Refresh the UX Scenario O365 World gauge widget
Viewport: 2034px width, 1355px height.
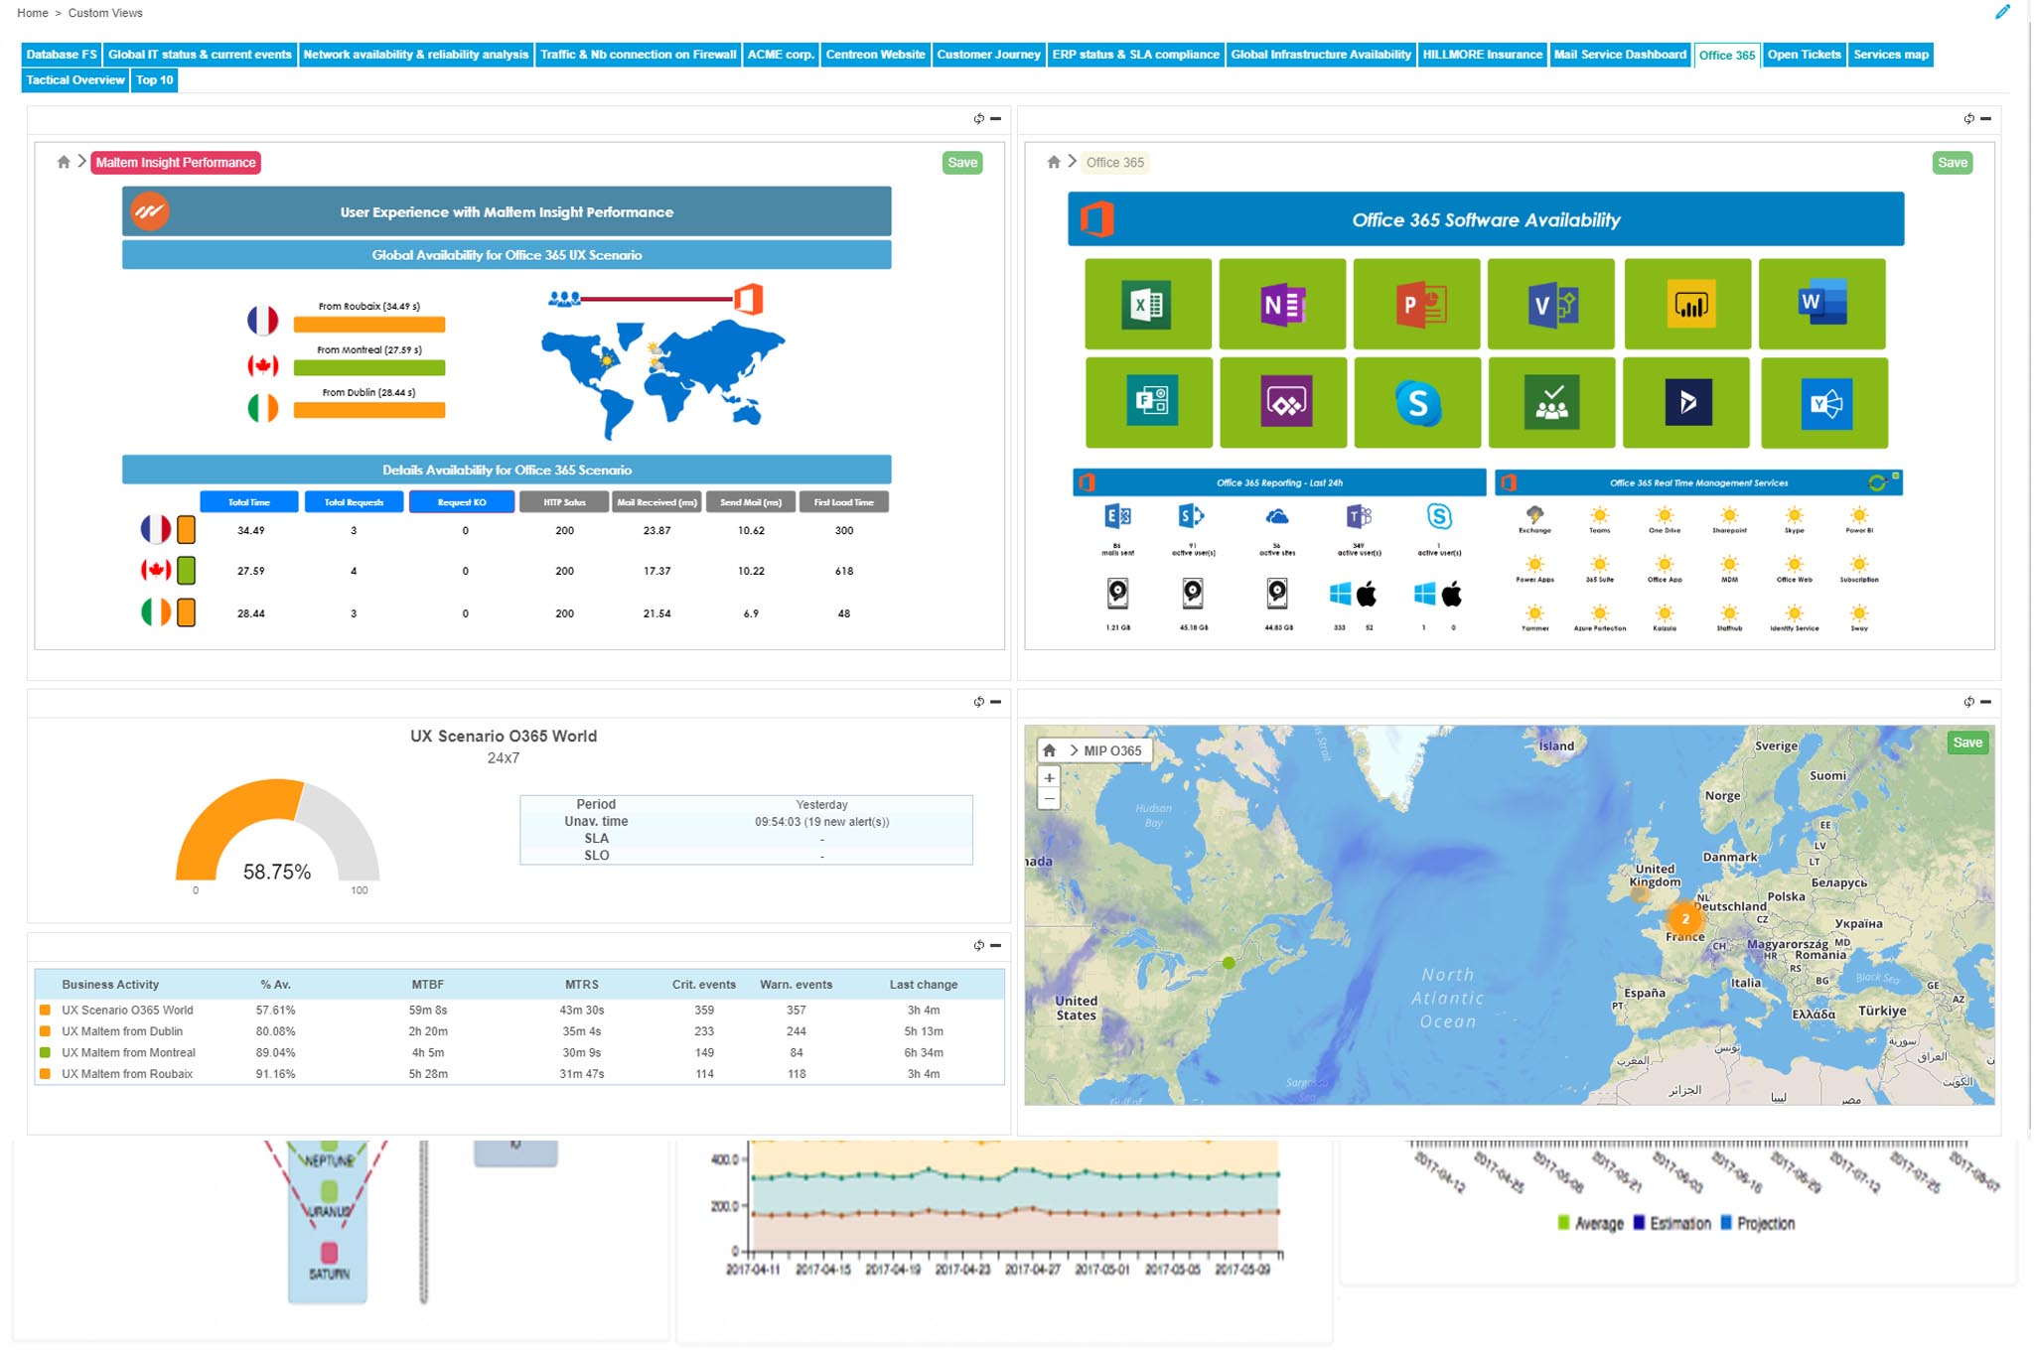pyautogui.click(x=979, y=702)
